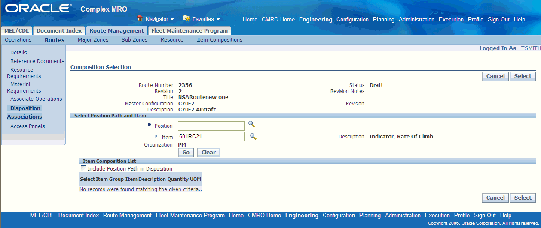The width and height of the screenshot is (541, 228).
Task: Click the TSMITH logged-in username
Action: pyautogui.click(x=531, y=48)
